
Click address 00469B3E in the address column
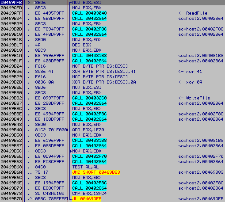pos(11,114)
